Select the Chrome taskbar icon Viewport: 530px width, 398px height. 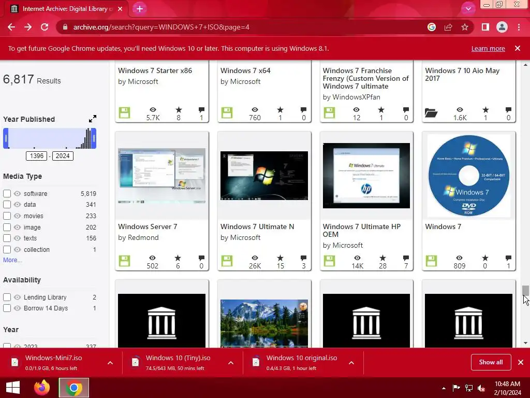coord(74,388)
